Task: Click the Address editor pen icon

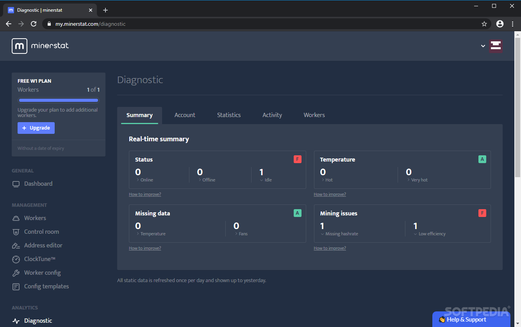Action: (x=16, y=245)
